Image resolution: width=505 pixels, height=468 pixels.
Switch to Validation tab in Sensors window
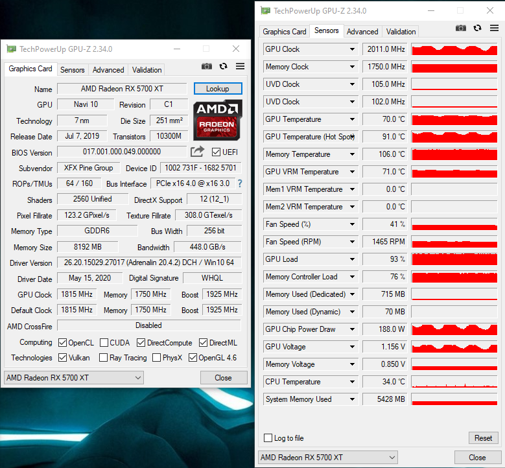401,32
